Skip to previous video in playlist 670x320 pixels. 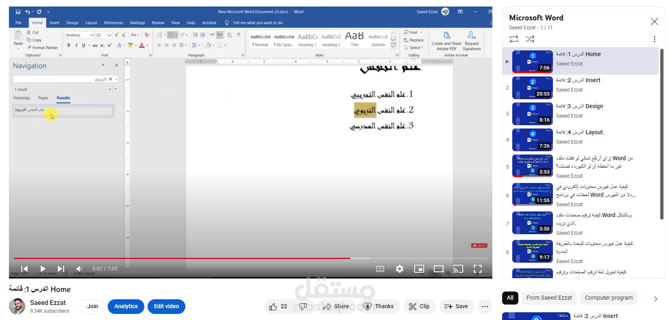24,269
